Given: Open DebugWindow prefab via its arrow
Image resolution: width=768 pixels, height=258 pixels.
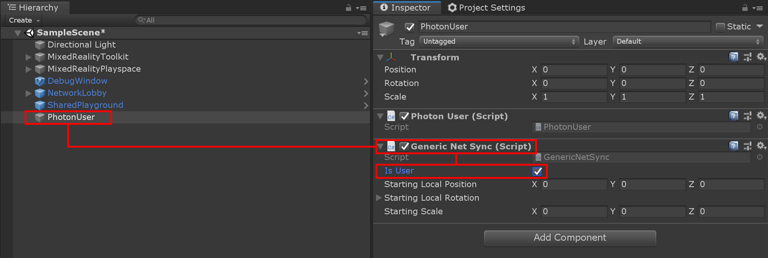Looking at the screenshot, I should point(365,81).
